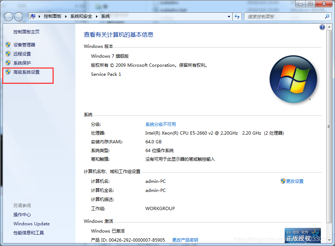Click the product ID 00426-292-0000007-85905
335x246 pixels.
[137, 240]
